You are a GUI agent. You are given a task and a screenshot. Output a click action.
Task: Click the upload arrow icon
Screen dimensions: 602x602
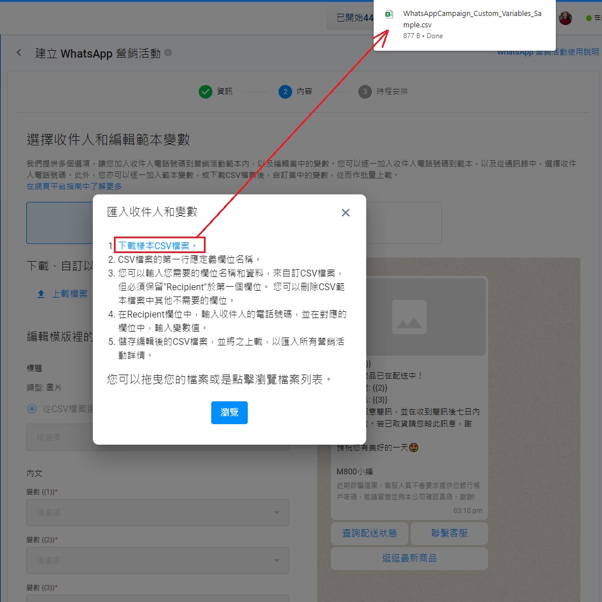tap(41, 294)
